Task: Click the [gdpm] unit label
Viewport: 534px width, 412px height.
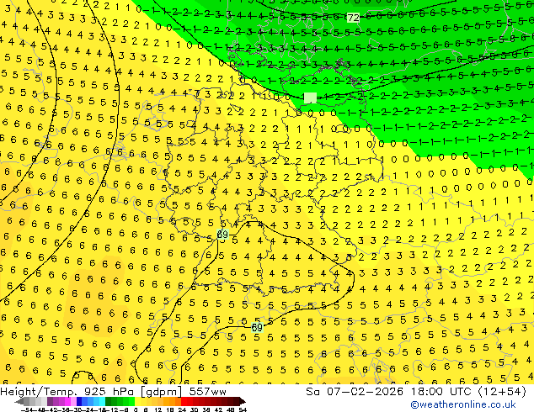Action: pos(160,392)
